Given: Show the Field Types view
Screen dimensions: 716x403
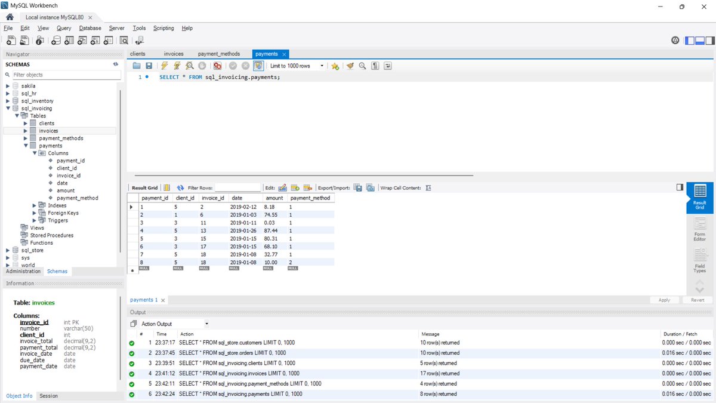Looking at the screenshot, I should [x=700, y=260].
